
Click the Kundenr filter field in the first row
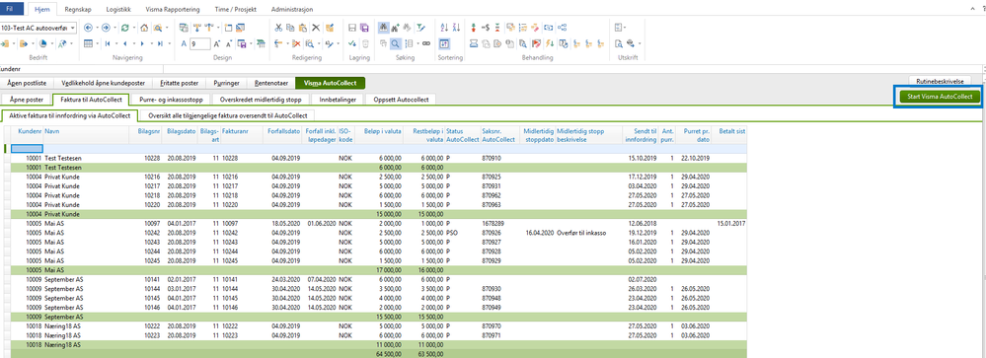(x=27, y=149)
